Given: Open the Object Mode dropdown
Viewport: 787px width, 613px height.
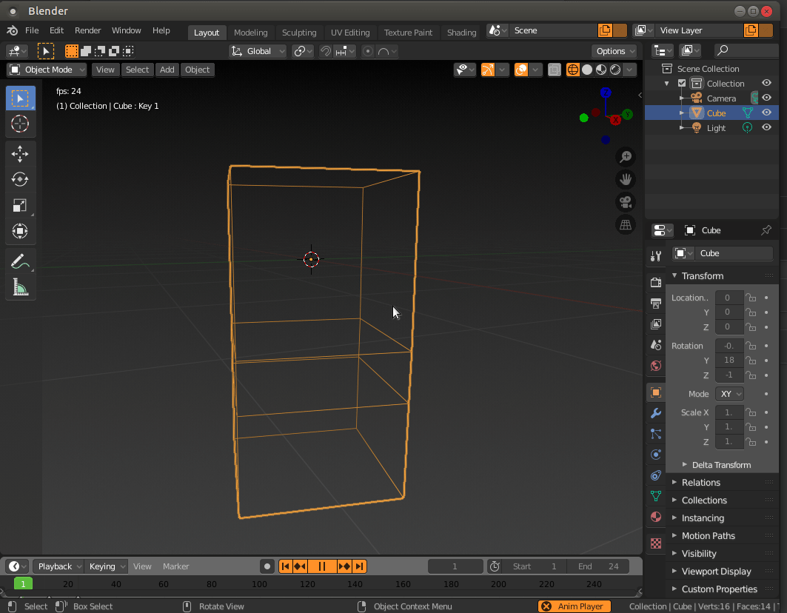Looking at the screenshot, I should point(46,69).
